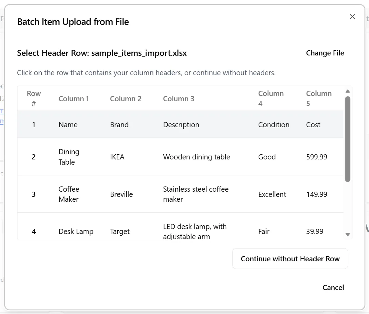Viewport: 369px width, 314px height.
Task: Click the table scrollbar up arrow
Action: [347, 91]
